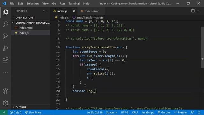The width and height of the screenshot is (204, 115).
Task: Click Go Live server button
Action: click(x=164, y=112)
